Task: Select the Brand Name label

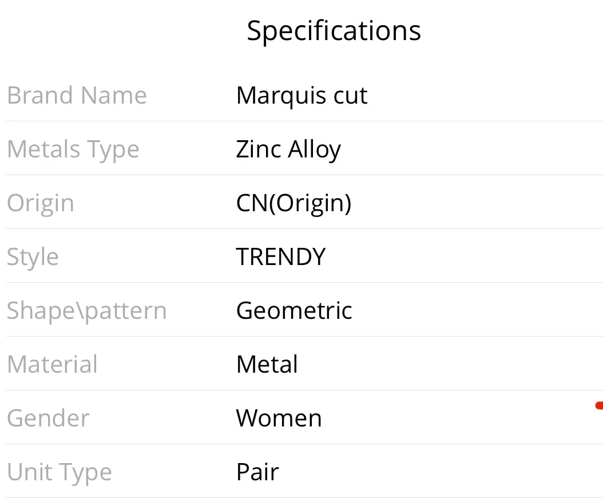Action: pos(77,95)
